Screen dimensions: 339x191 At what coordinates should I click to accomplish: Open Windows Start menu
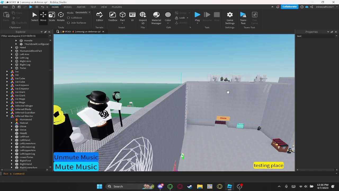pyautogui.click(x=100, y=186)
